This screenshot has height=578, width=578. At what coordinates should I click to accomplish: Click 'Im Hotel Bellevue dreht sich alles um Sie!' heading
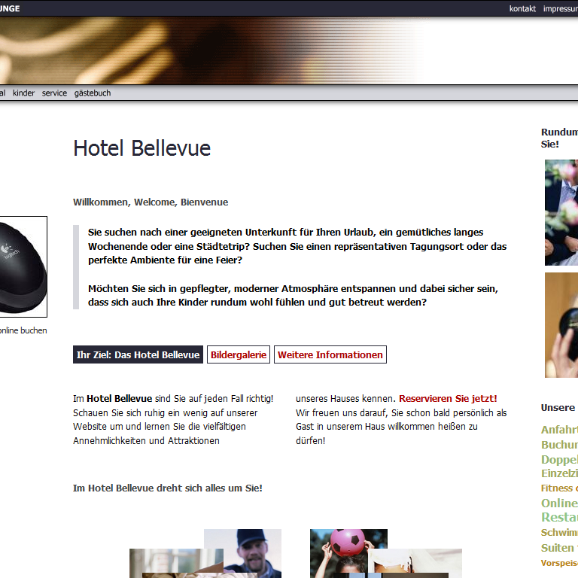(x=168, y=488)
